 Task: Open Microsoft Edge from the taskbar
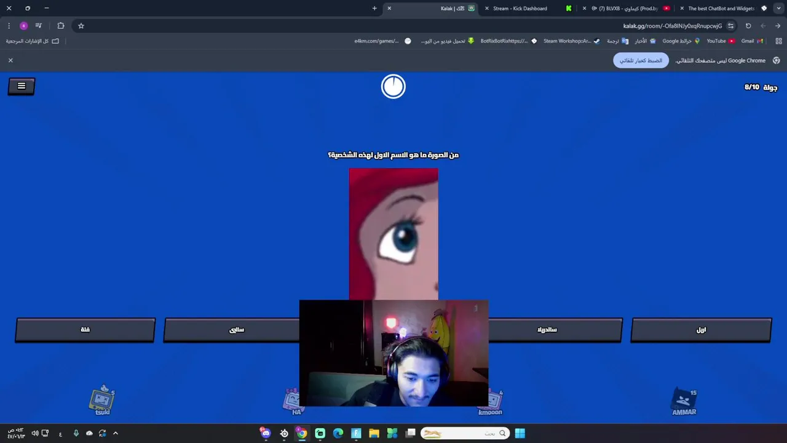coord(338,433)
